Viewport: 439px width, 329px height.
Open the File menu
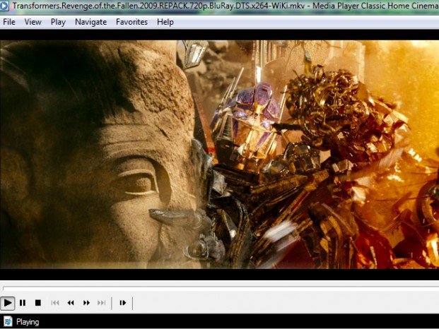click(9, 22)
